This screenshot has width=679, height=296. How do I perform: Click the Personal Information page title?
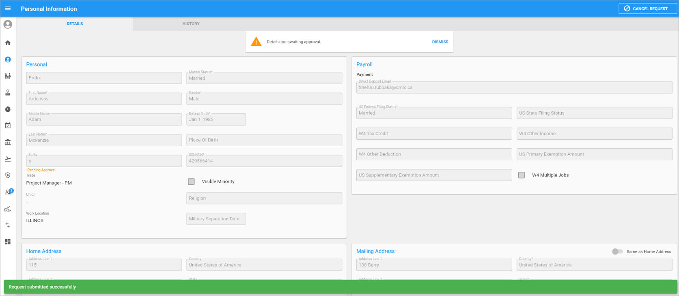49,9
